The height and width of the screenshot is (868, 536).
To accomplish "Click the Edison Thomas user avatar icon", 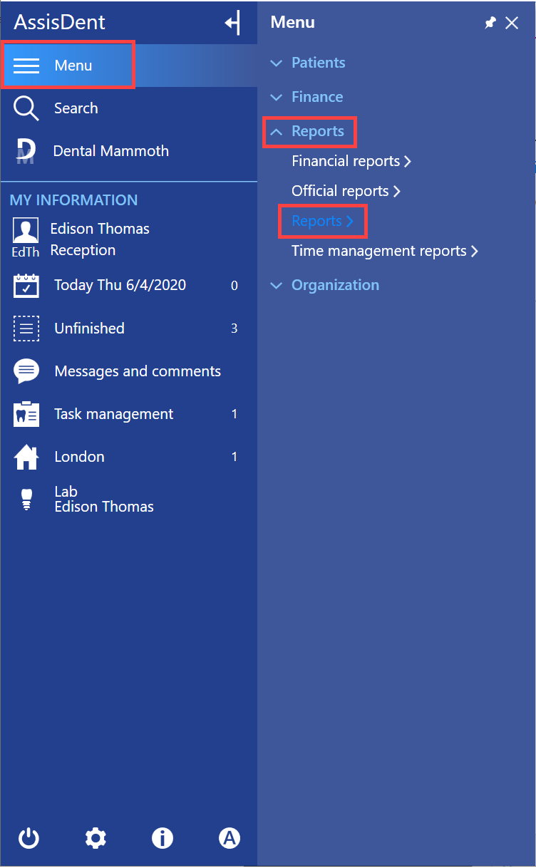I will click(26, 231).
